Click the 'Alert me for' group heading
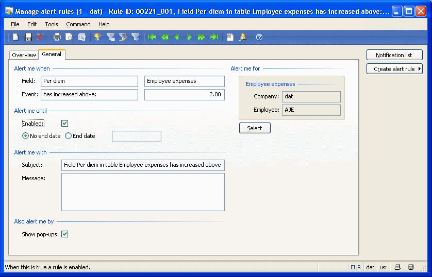 point(245,68)
